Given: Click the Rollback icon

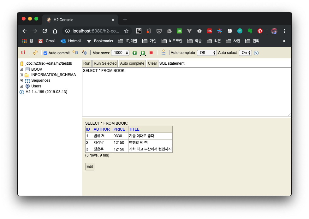Looking at the screenshot, I should [75, 53].
